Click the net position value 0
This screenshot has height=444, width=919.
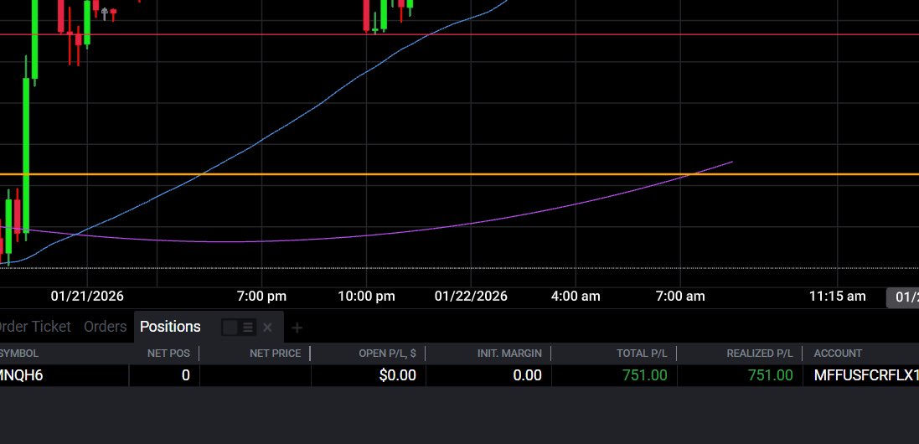tap(186, 374)
